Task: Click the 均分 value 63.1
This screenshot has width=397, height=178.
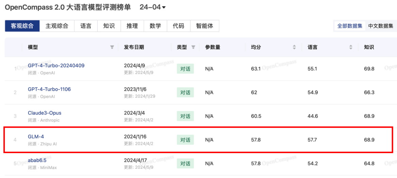Action: point(256,69)
